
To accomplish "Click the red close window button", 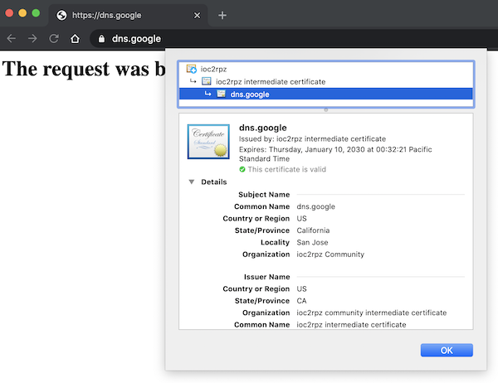I will coord(9,13).
